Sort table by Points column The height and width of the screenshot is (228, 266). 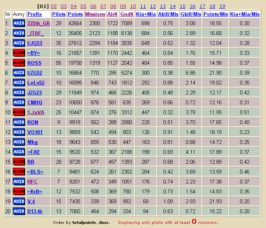[x=75, y=14]
